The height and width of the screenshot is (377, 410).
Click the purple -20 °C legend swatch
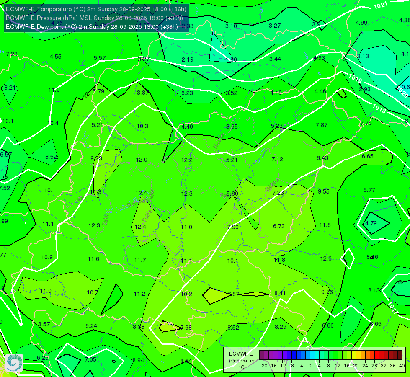click(x=261, y=355)
